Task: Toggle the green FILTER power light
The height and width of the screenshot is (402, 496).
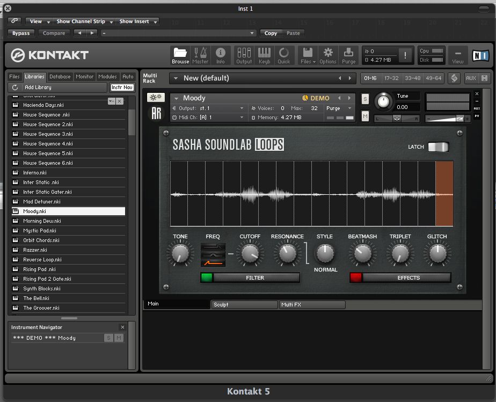Action: (206, 277)
